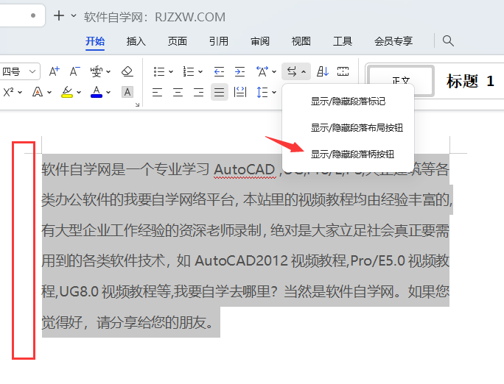
Task: Click the search magnifier icon
Action: pyautogui.click(x=448, y=40)
